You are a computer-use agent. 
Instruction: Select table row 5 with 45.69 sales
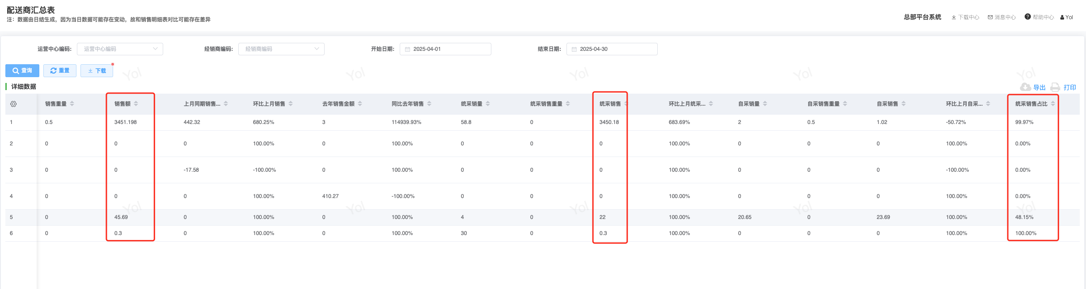click(121, 217)
